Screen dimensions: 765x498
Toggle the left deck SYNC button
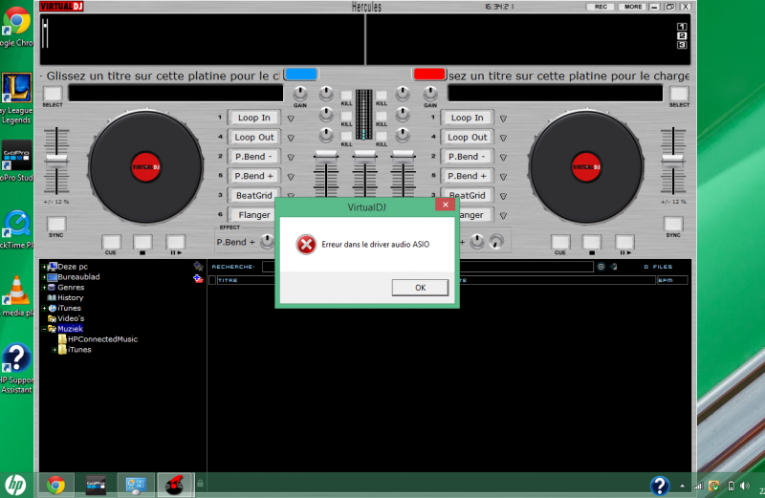point(56,224)
